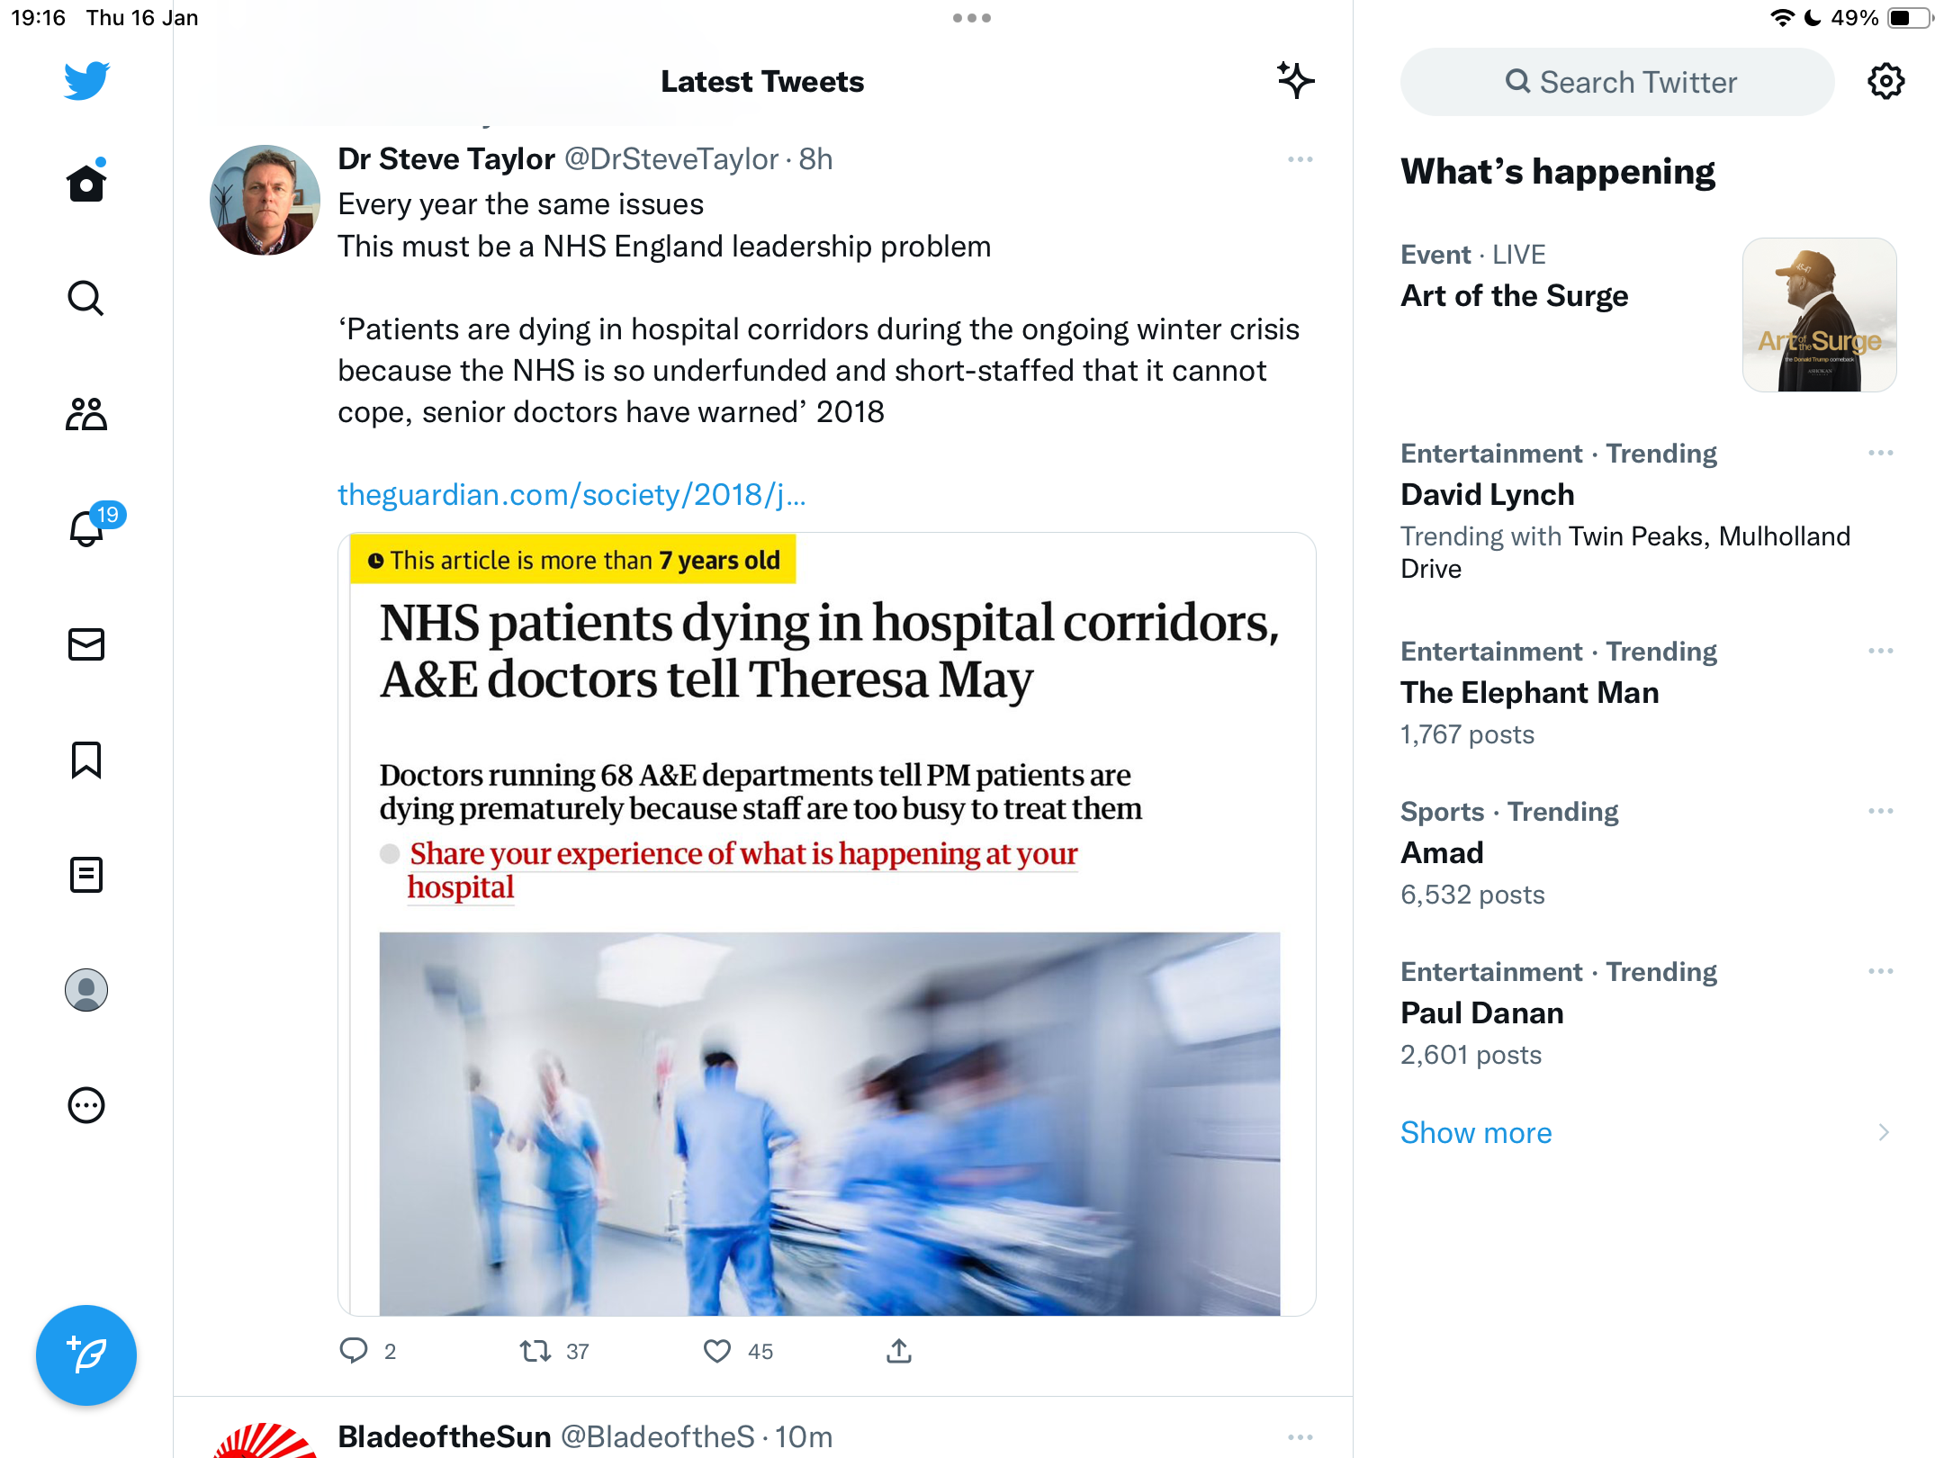Click the Search Twitter field
The width and height of the screenshot is (1944, 1458).
tap(1617, 82)
